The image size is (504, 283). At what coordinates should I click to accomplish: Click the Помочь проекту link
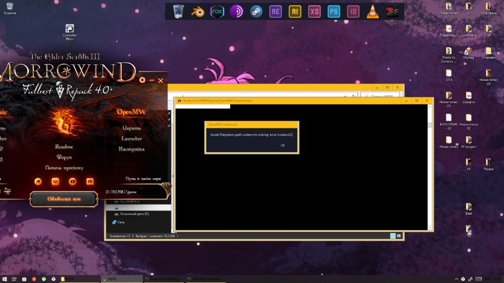point(65,168)
